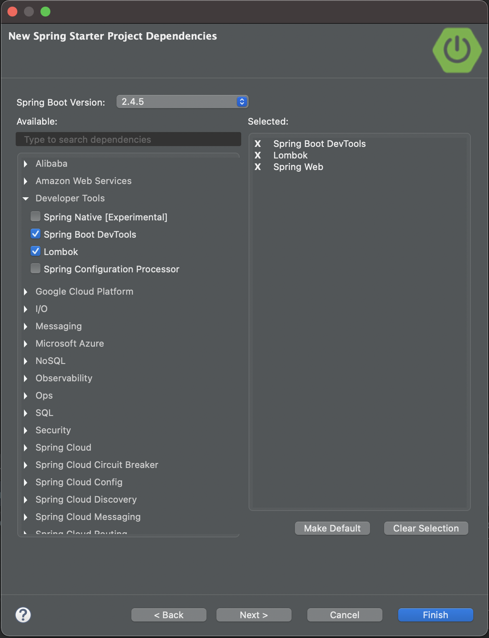489x638 pixels.
Task: Cancel the new project dialog
Action: click(345, 615)
